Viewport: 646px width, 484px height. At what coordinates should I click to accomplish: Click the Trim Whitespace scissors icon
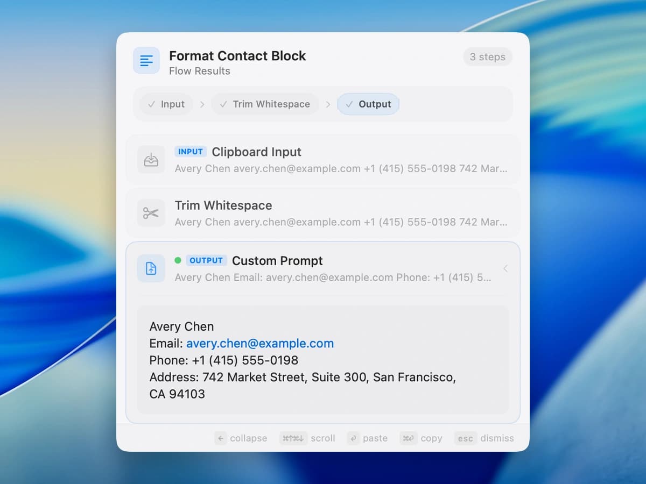pos(151,213)
